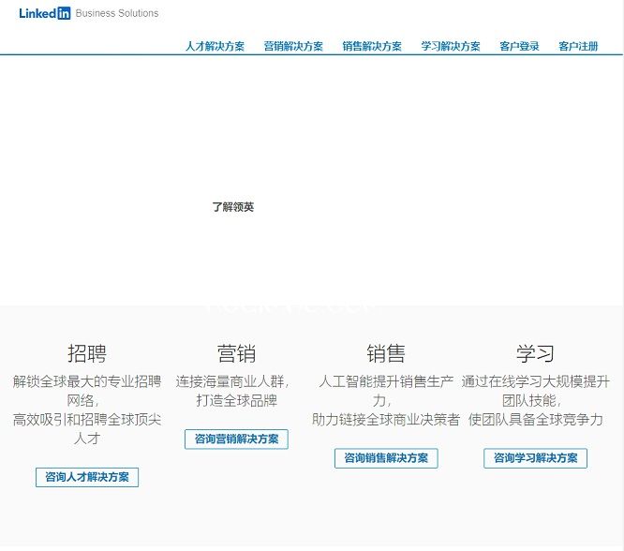This screenshot has height=551, width=624.
Task: Go to 学习解决方案 in the navigation bar
Action: (x=451, y=46)
